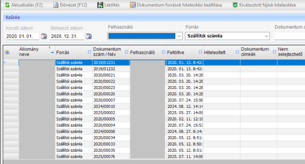Expand the Forrás Szállítói számla dropdown
305x164 pixels.
click(267, 36)
